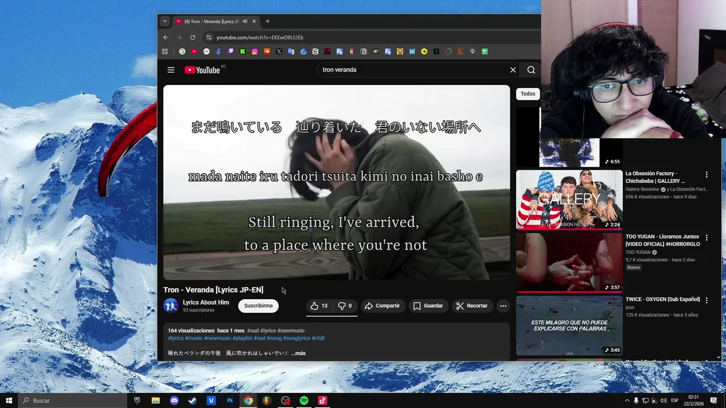The width and height of the screenshot is (726, 408).
Task: Open the volume control in system tray
Action: point(663,401)
